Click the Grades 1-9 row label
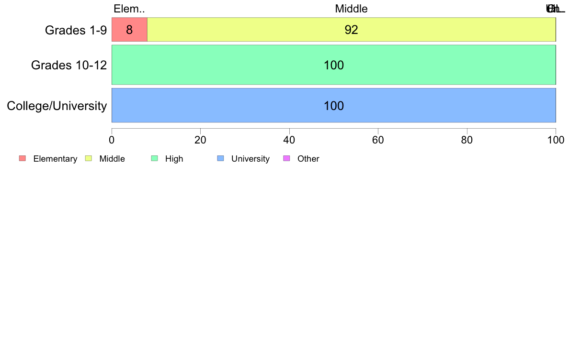This screenshot has height=352, width=569. pos(76,30)
